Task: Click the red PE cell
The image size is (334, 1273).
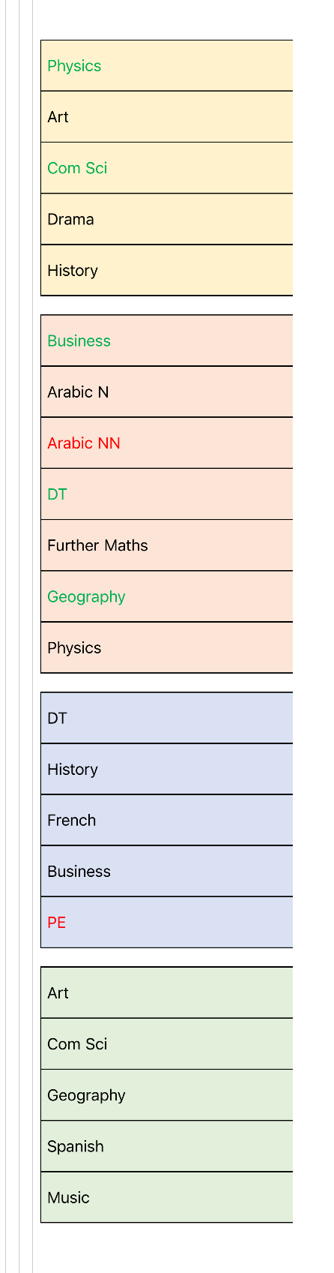Action: click(x=166, y=922)
